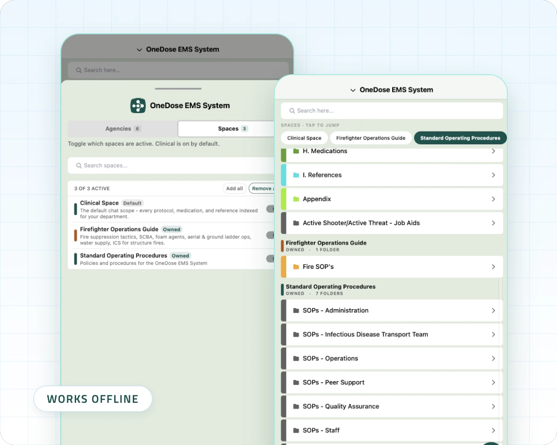557x445 pixels.
Task: Click folder icon beside SOPs - Staff
Action: [x=296, y=431]
